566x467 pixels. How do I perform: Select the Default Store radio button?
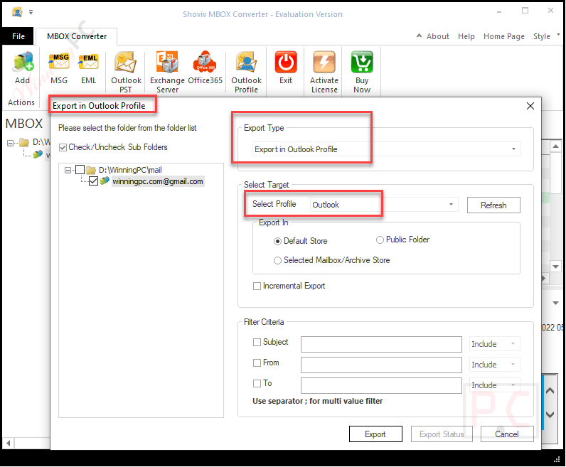coord(277,241)
